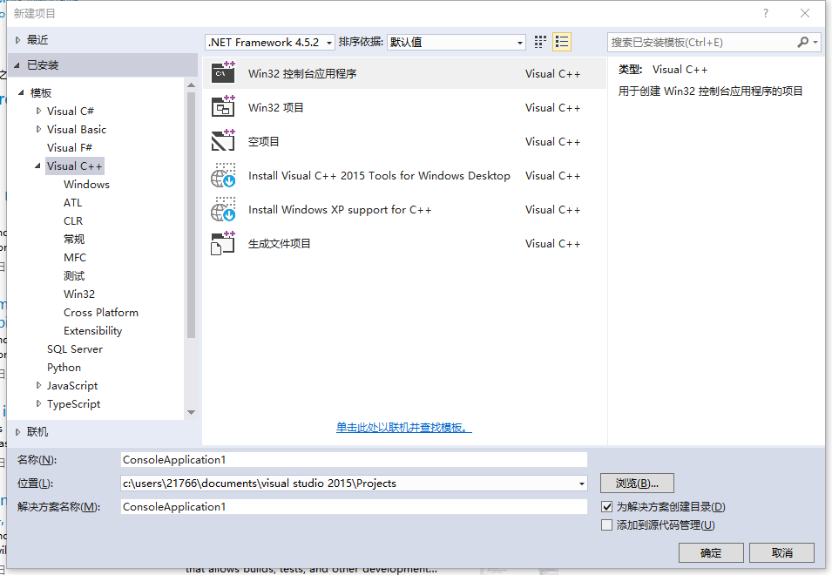Viewport: 832px width, 575px height.
Task: Collapse the 已安装 section
Action: click(x=17, y=65)
